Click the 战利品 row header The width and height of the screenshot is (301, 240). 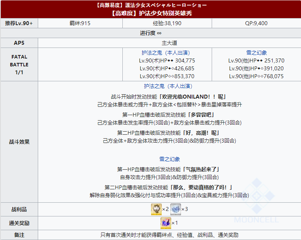19,209
